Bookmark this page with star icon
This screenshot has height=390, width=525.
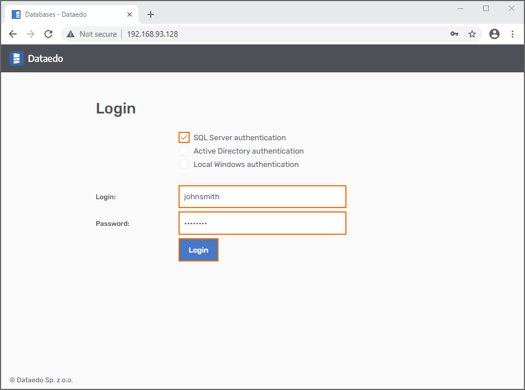[472, 34]
